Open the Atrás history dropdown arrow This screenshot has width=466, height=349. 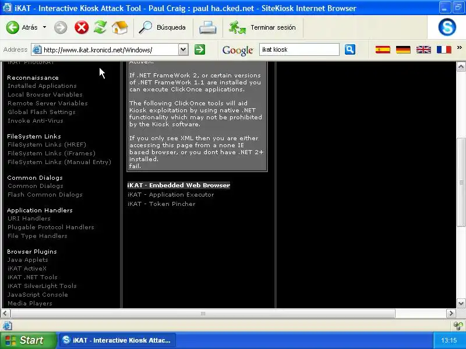(x=45, y=27)
